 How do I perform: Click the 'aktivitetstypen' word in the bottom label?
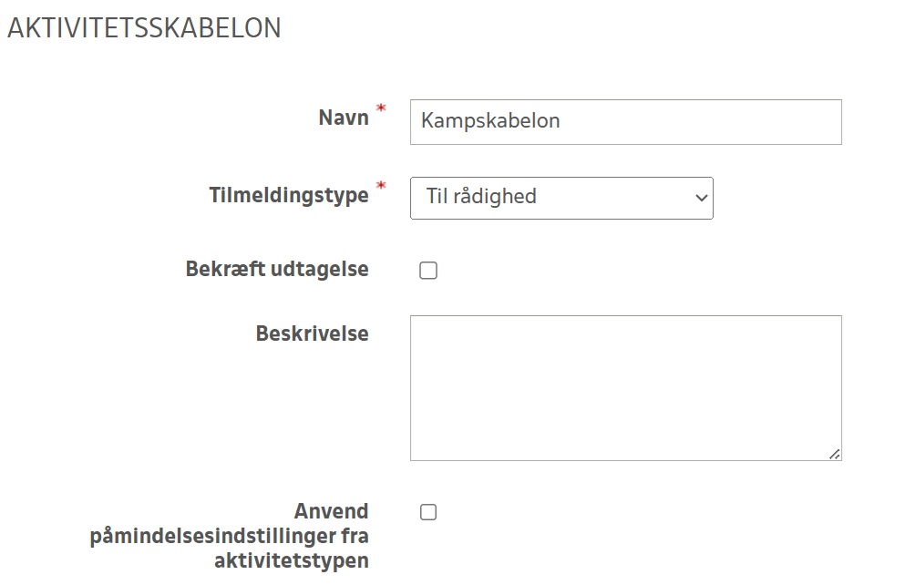[x=292, y=560]
